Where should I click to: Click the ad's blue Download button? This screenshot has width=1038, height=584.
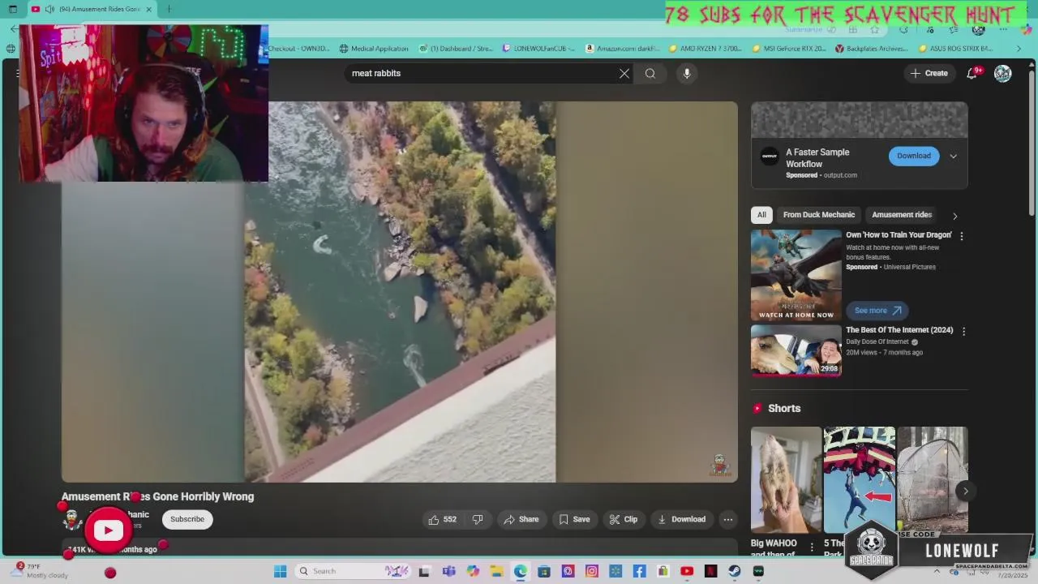click(914, 156)
